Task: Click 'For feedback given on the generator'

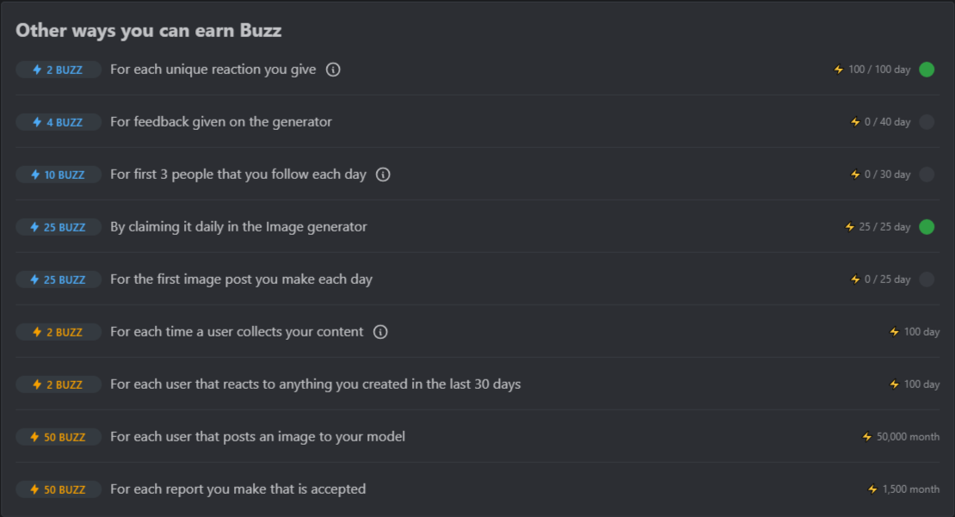Action: click(x=221, y=122)
